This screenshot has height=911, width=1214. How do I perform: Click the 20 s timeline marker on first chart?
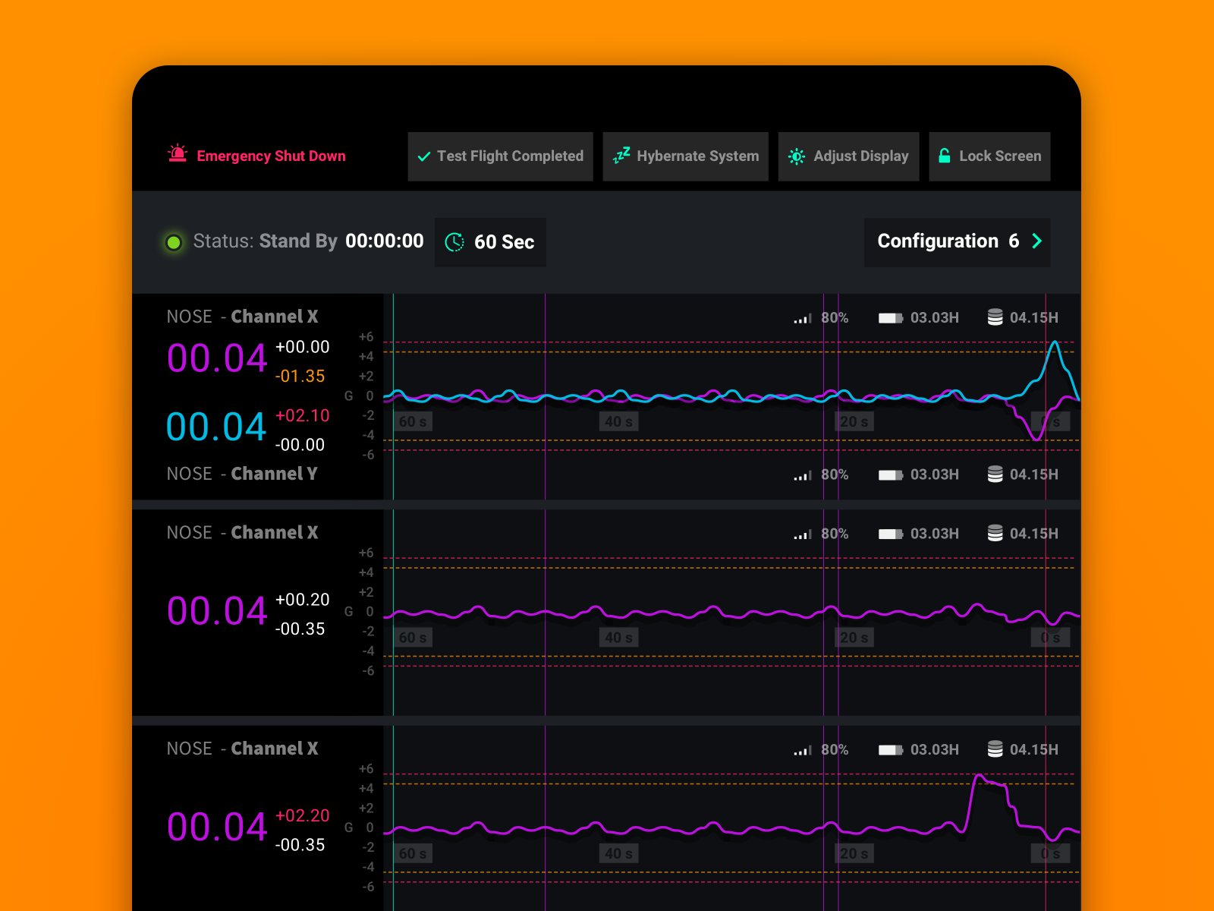tap(854, 421)
